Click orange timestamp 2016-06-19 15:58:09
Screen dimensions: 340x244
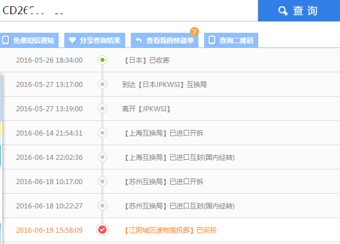pyautogui.click(x=49, y=230)
